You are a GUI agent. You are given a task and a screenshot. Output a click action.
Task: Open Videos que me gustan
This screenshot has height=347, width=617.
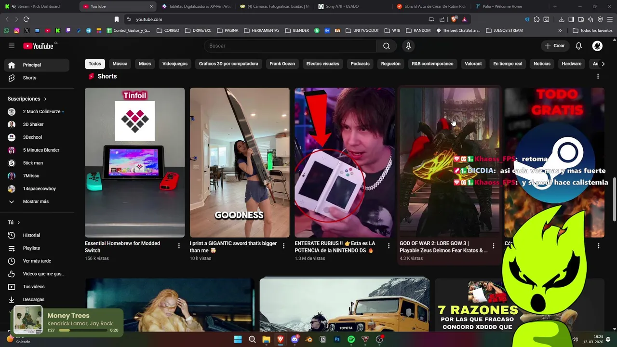coord(37,274)
